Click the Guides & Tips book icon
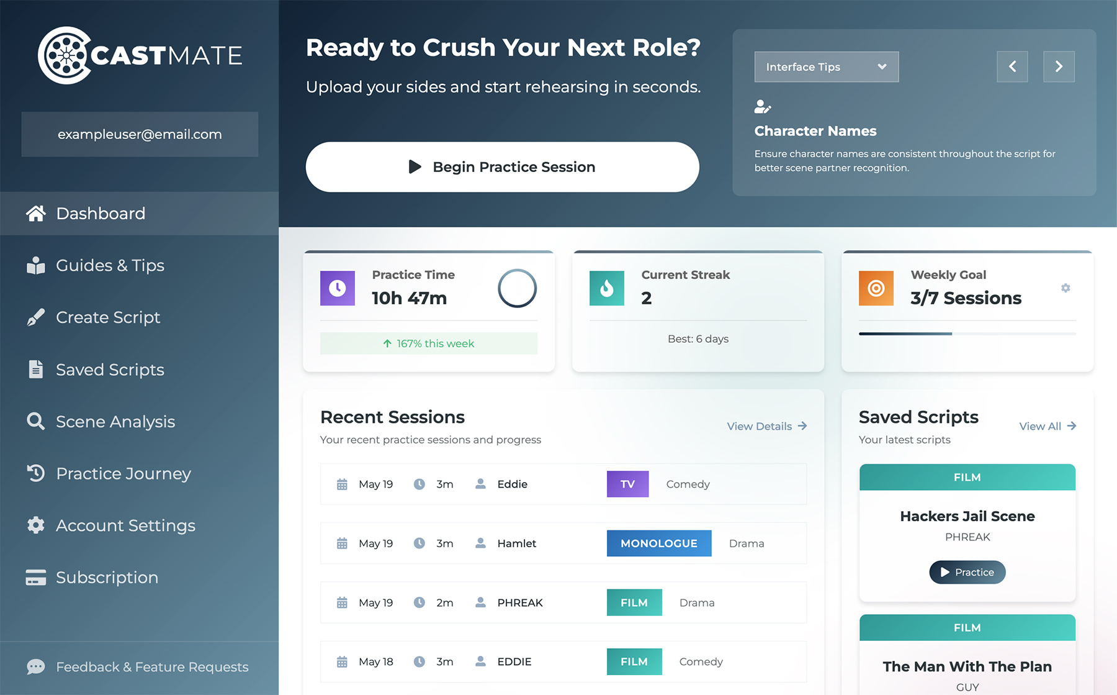The image size is (1117, 695). (x=35, y=265)
